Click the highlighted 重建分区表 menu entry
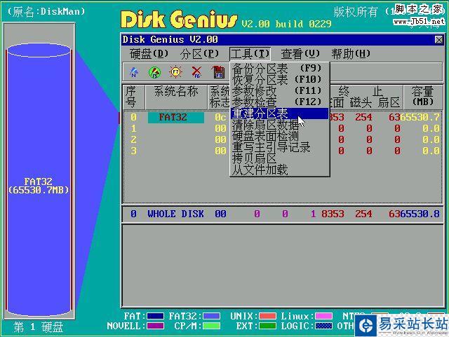The width and height of the screenshot is (449, 337). 279,114
